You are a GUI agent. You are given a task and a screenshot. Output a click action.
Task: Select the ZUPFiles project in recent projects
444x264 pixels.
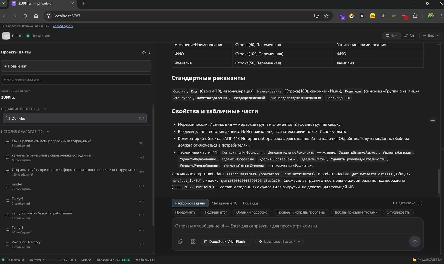click(x=75, y=118)
